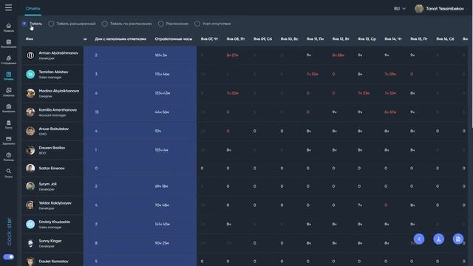Go to Home in sidebar
The height and width of the screenshot is (266, 473).
coord(8,27)
